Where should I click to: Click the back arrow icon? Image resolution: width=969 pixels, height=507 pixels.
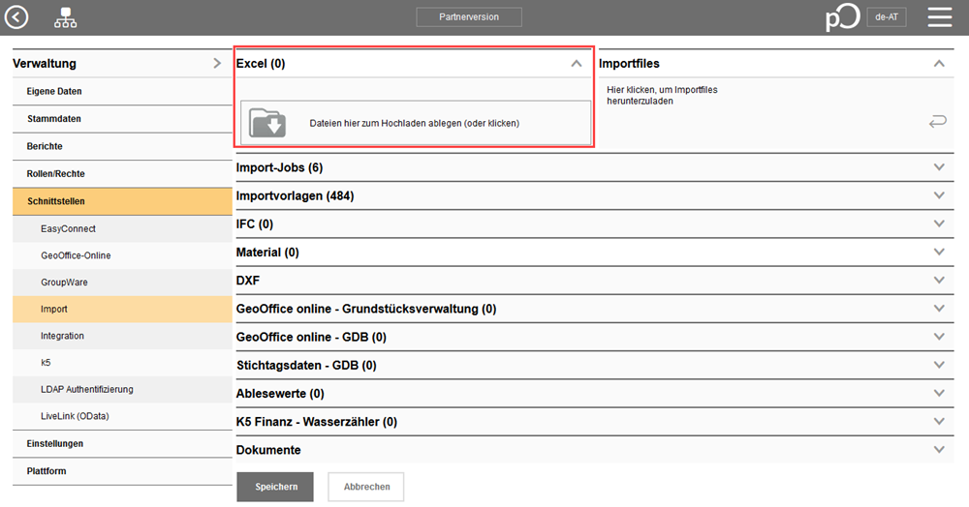pyautogui.click(x=17, y=17)
